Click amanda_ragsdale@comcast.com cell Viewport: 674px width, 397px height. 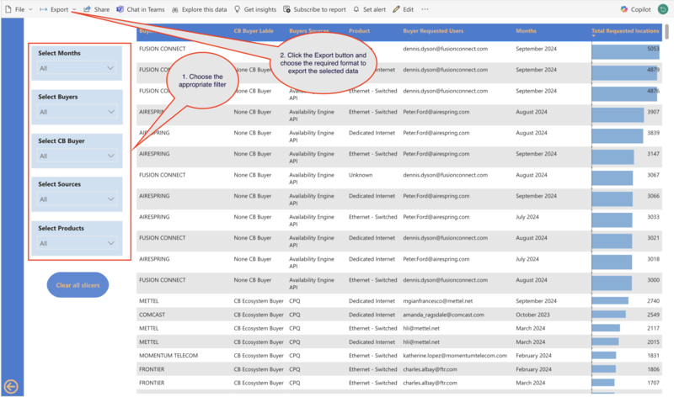pos(443,315)
